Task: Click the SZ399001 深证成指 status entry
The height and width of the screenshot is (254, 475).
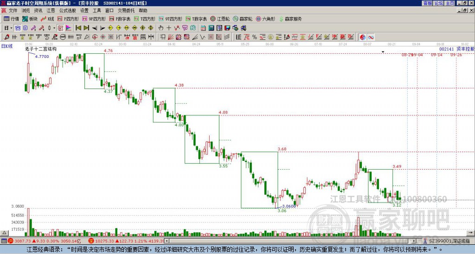Action: [449, 241]
